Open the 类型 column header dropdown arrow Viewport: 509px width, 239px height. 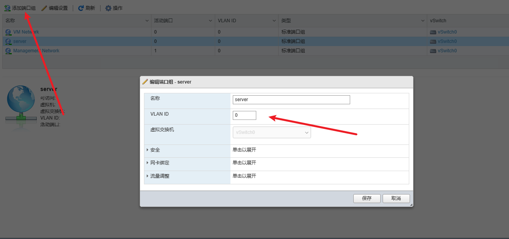(423, 21)
